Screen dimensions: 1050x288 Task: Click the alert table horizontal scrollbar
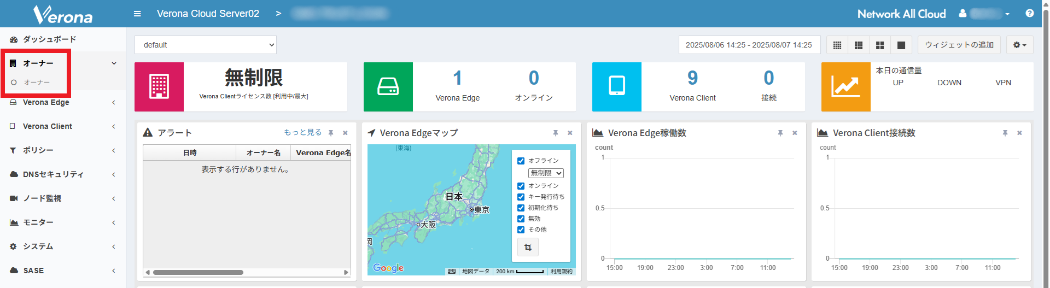tap(198, 272)
